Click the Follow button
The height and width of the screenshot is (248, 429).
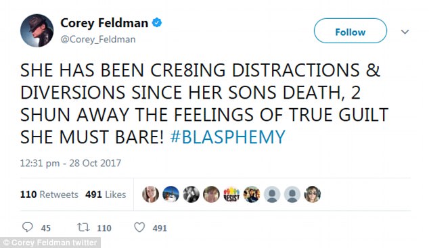[351, 31]
